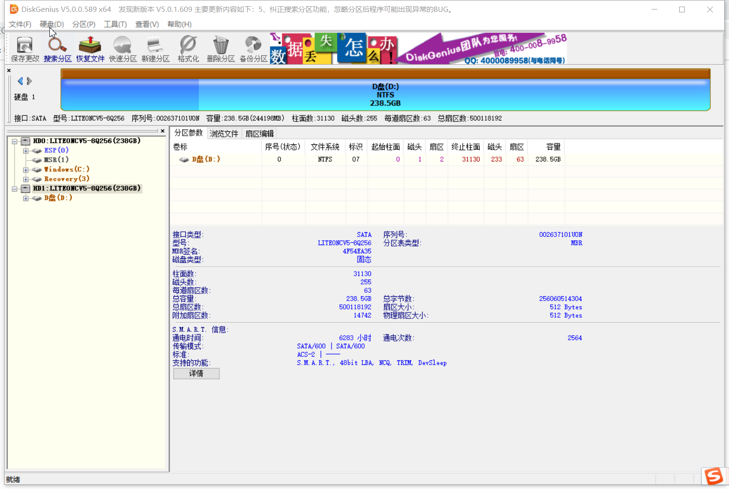
Task: Select HD1:LITEONCV5-8Q256 disk label
Action: [x=87, y=188]
